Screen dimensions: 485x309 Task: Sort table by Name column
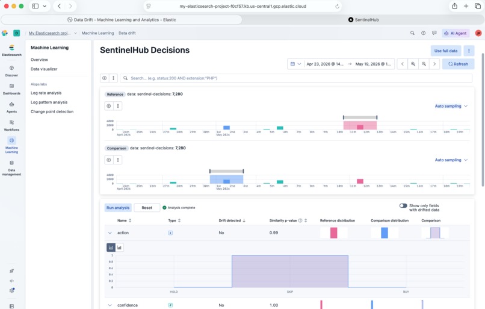pos(125,220)
